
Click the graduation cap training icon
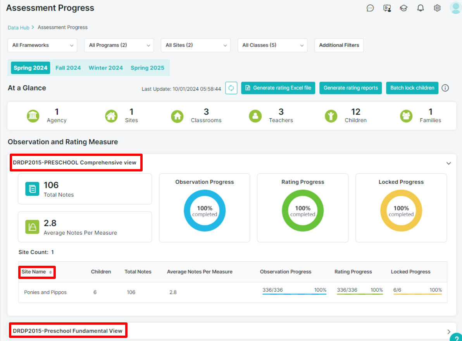tap(403, 8)
